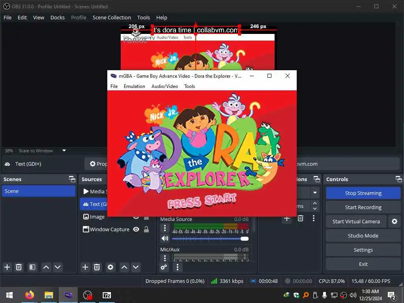Screen dimensions: 404x303
Task: Open the Scale to Window dropdown
Action: [x=64, y=150]
